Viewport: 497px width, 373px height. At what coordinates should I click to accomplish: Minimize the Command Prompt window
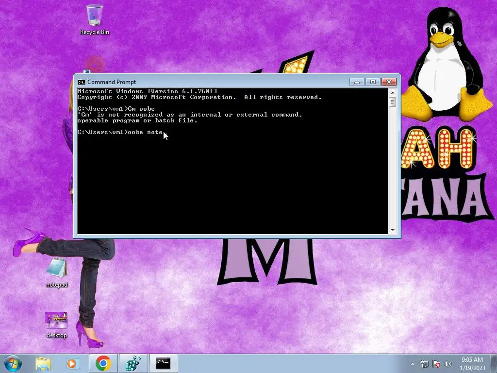coord(357,82)
